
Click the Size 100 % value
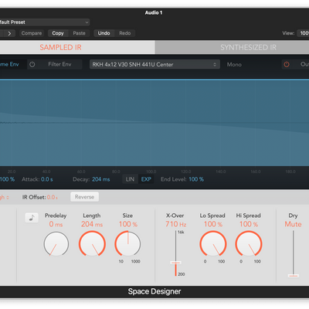[128, 224]
